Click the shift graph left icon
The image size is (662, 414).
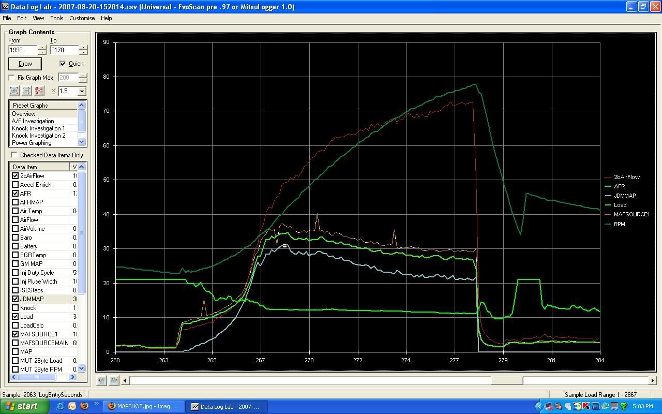(x=101, y=380)
